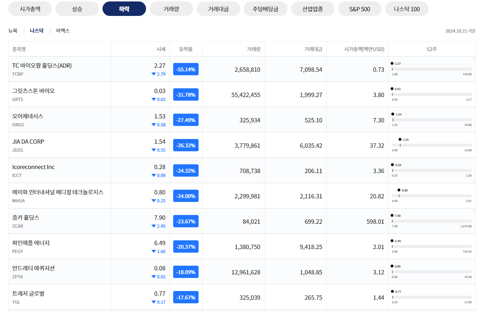Viewport: 479px width, 312px height.
Task: Click the -26.32% change badge
Action: pyautogui.click(x=186, y=145)
